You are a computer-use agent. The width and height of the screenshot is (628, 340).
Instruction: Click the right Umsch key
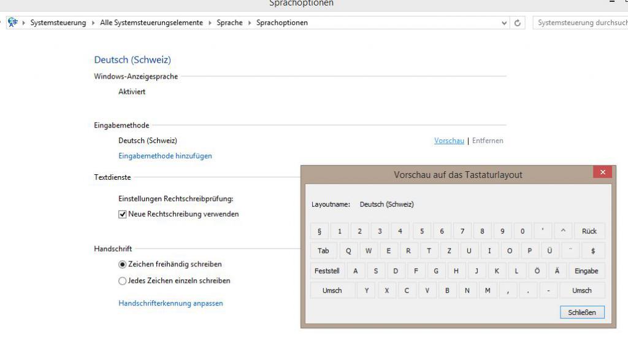coord(581,290)
